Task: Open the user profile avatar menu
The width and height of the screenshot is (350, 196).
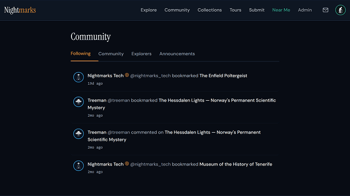Action: pos(340,10)
